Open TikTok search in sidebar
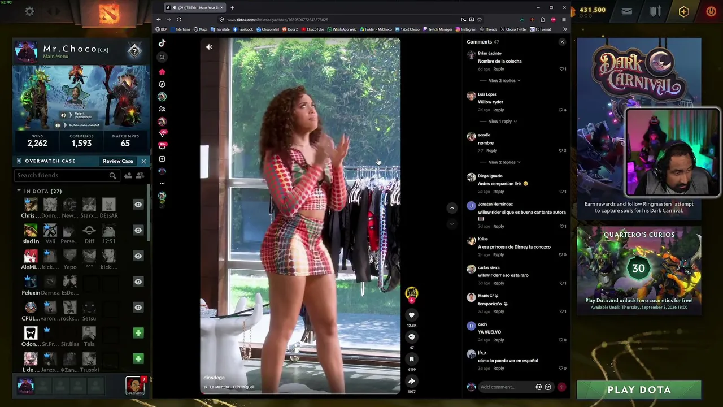723x407 pixels. point(162,57)
